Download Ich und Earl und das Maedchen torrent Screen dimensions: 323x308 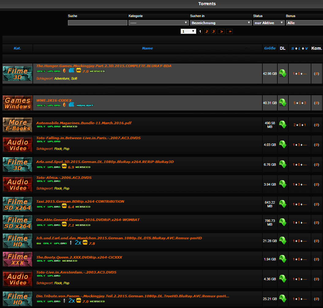point(283,241)
